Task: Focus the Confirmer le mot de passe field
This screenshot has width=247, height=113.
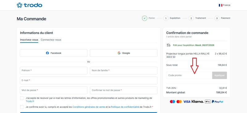Action: click(x=124, y=90)
